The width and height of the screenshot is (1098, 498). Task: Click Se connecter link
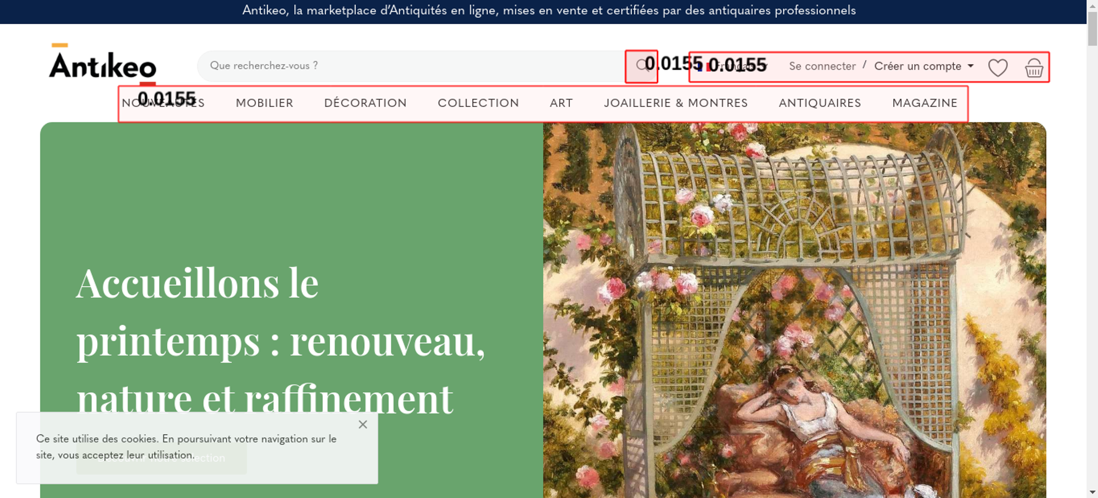(x=822, y=66)
